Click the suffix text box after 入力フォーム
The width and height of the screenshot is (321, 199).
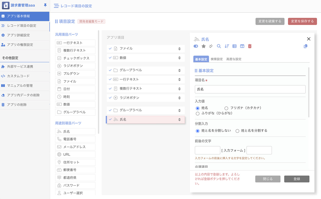click(x=259, y=150)
